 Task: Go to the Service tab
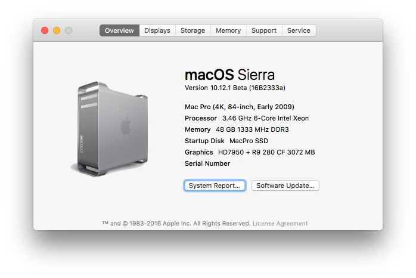click(x=299, y=30)
